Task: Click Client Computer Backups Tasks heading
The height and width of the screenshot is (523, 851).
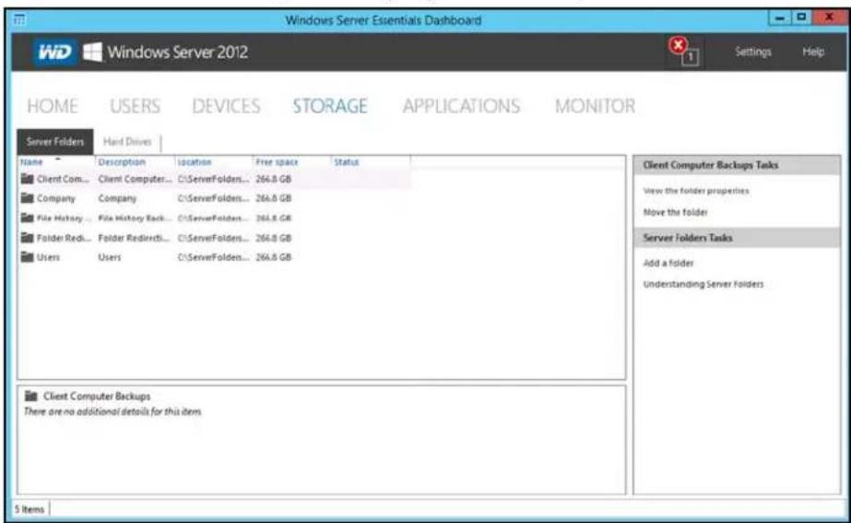Action: click(x=711, y=165)
